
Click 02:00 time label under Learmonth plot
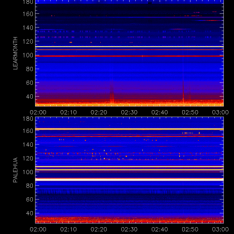point(38,112)
